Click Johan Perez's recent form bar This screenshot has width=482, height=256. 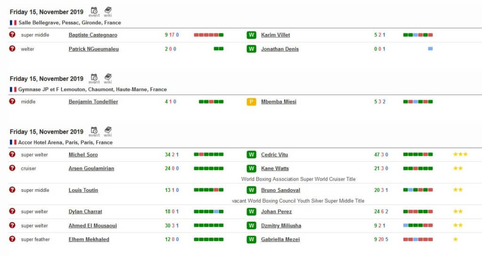point(418,212)
